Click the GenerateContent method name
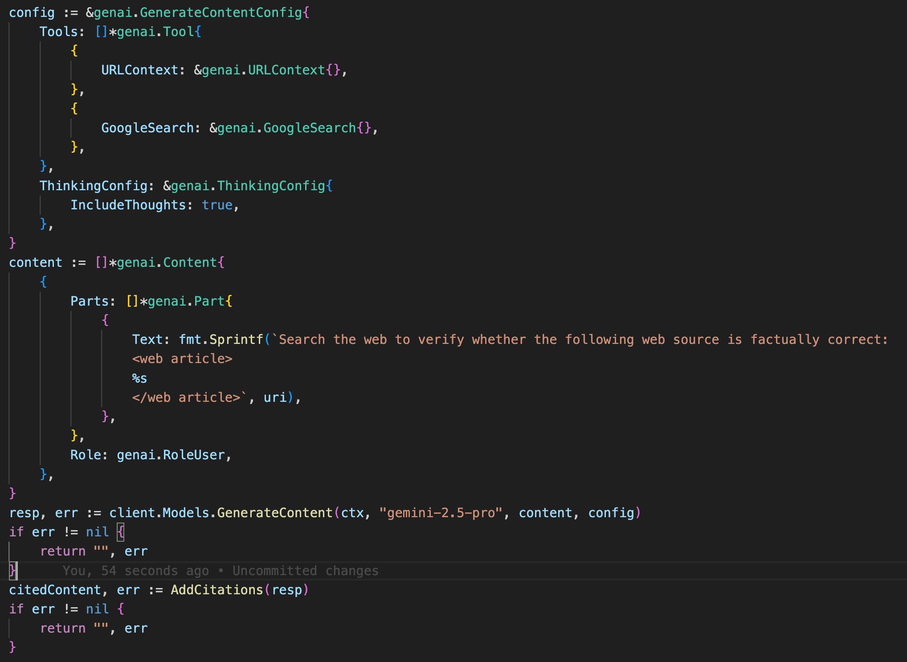 pyautogui.click(x=274, y=513)
